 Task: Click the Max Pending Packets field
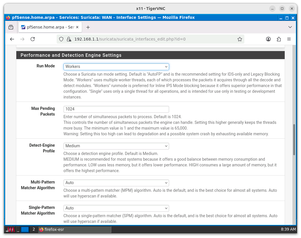tap(116, 109)
